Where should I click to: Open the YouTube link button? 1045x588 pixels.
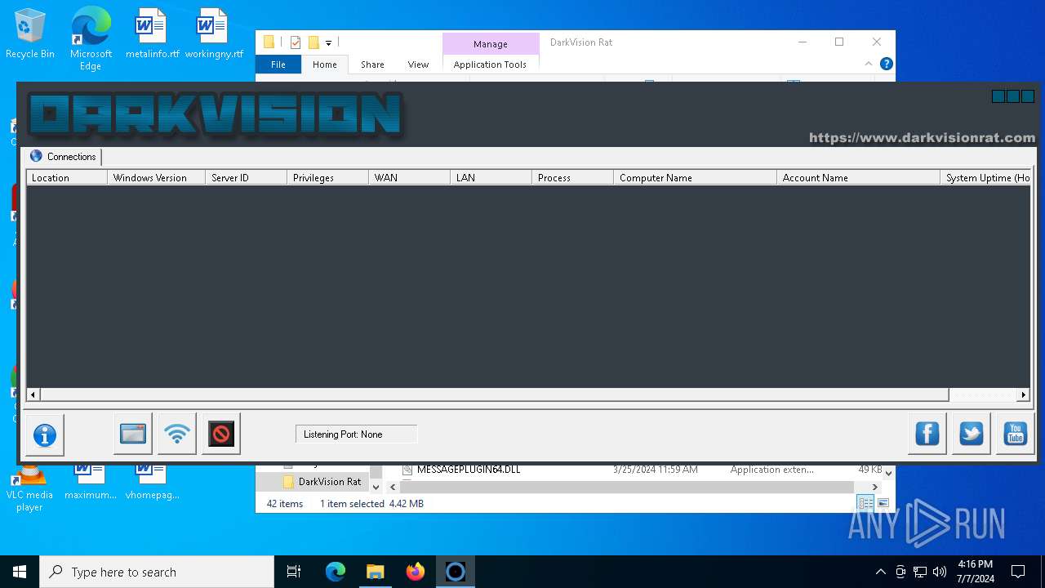(x=1015, y=434)
